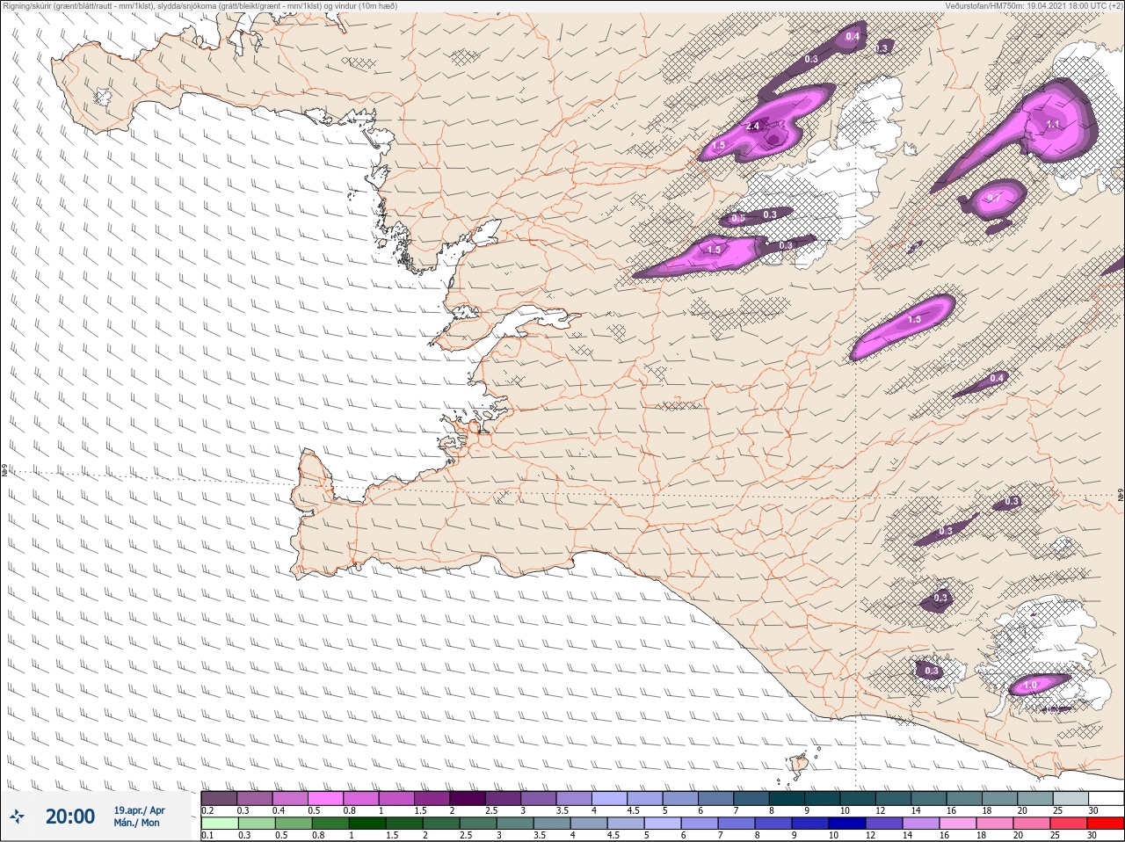Click the Veðurstofan logo icon beside the time
Viewport: 1125px width, 842px height.
click(17, 817)
